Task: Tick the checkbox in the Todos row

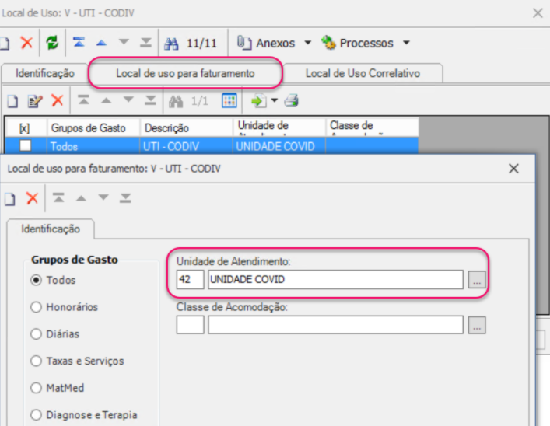Action: pyautogui.click(x=25, y=145)
